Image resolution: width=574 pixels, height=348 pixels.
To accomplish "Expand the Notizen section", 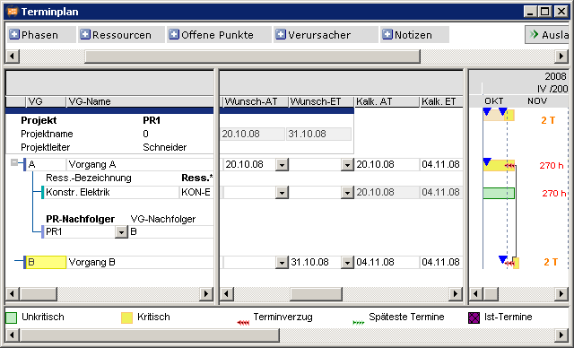I will [x=387, y=35].
